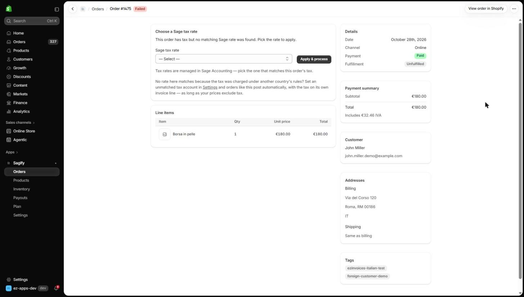524x297 pixels.
Task: Open Orders with 327 badge in sidebar
Action: tap(32, 42)
